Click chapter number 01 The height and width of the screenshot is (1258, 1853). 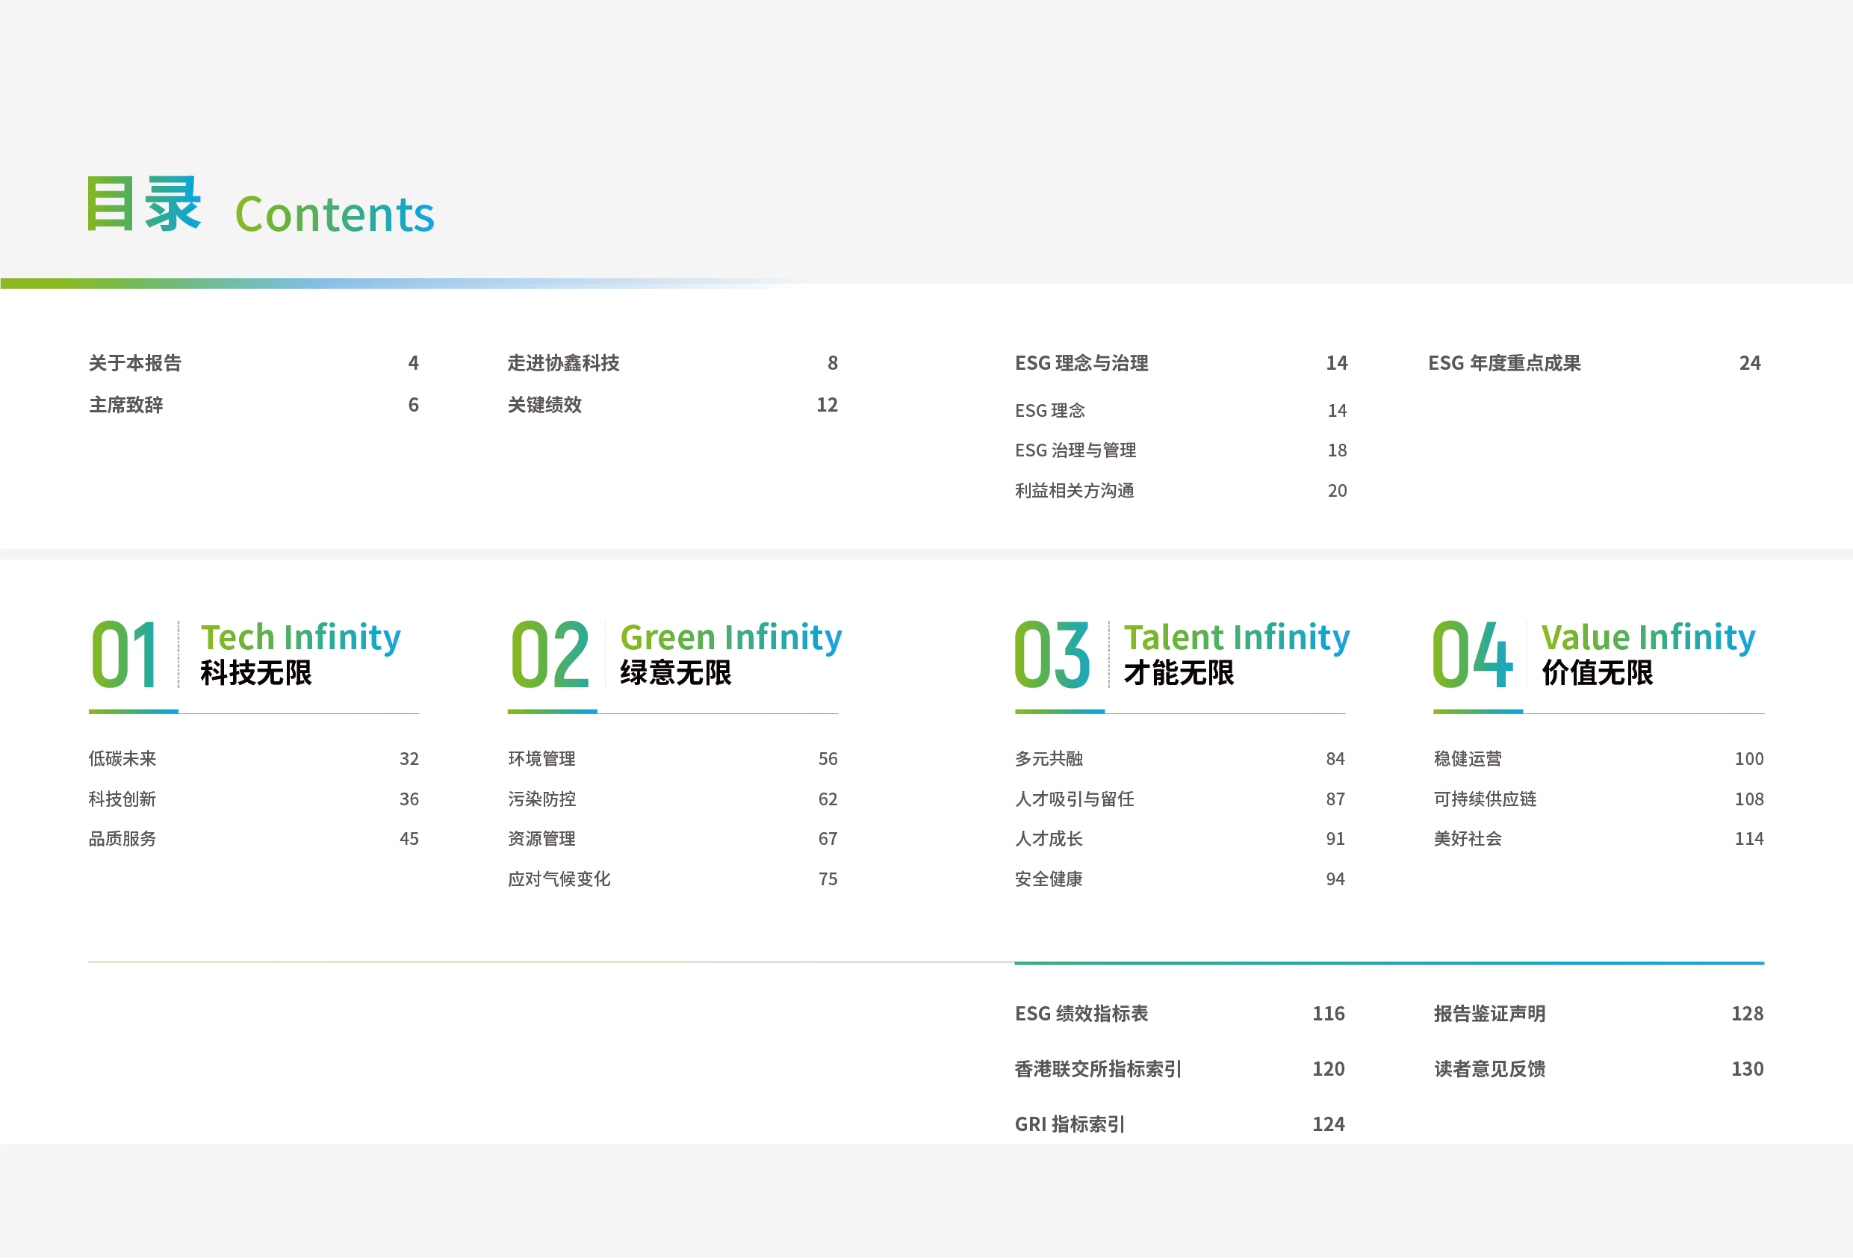pyautogui.click(x=125, y=655)
